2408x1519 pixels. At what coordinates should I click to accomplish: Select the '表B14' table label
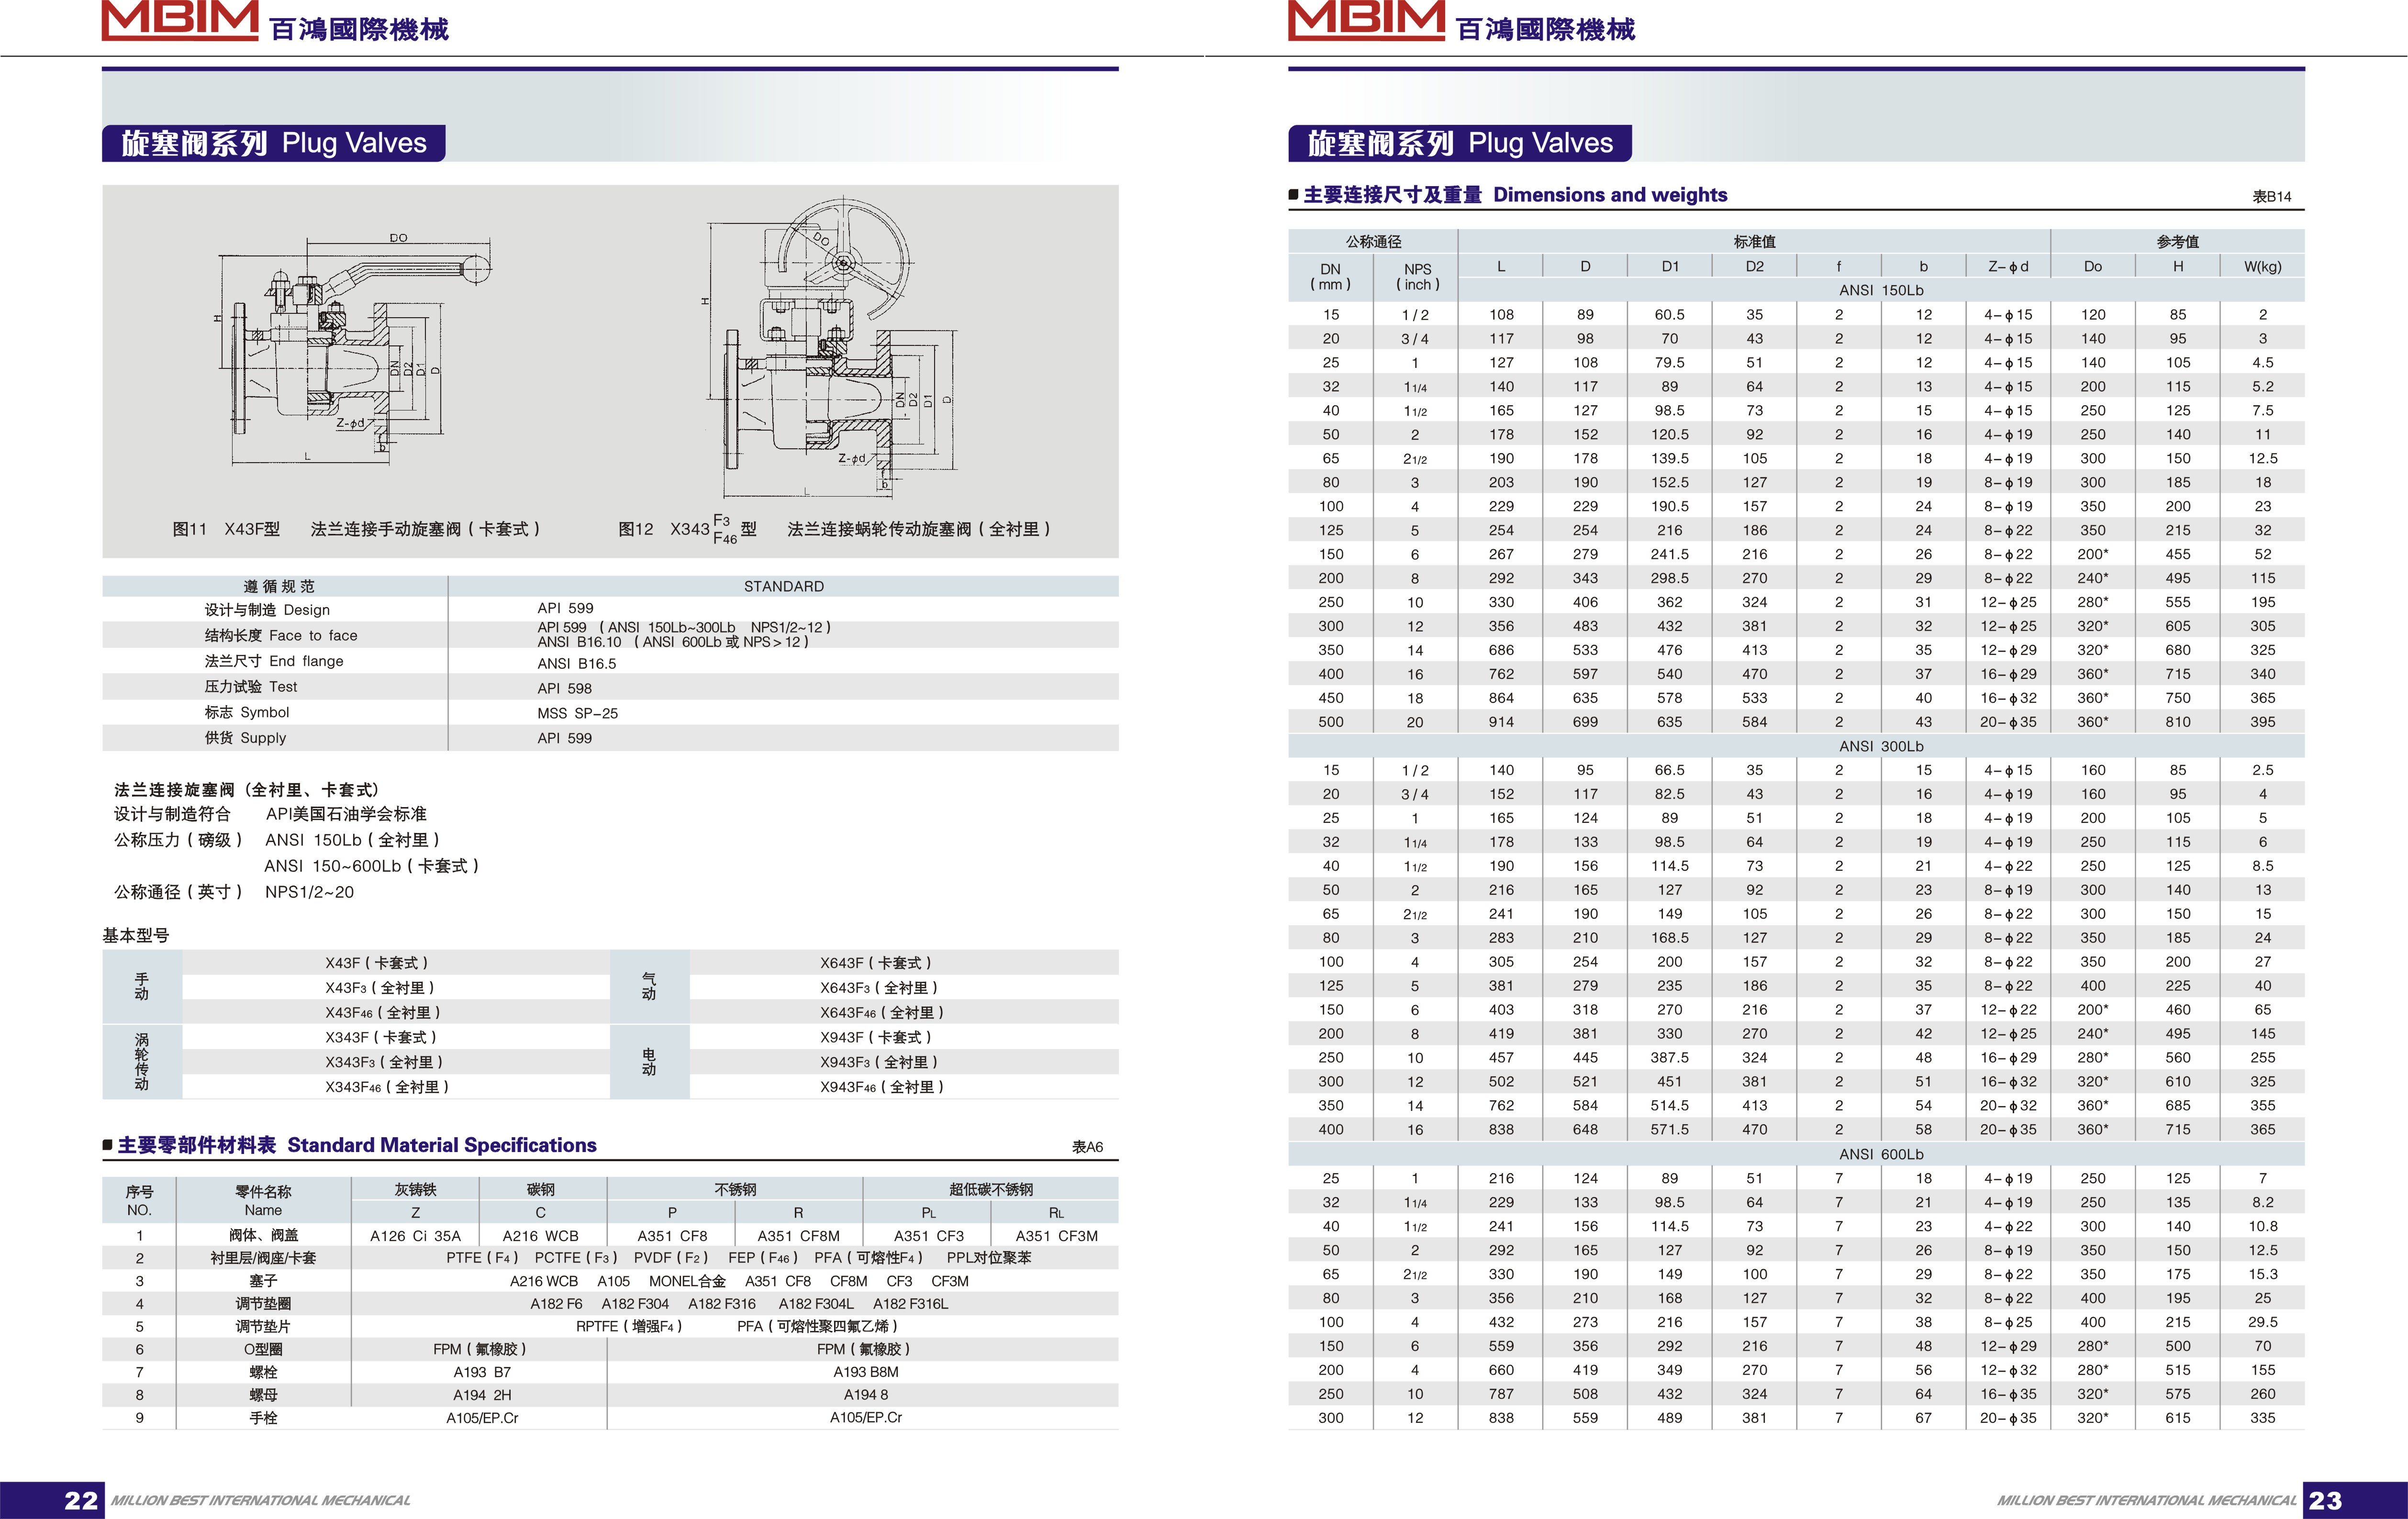[2271, 197]
